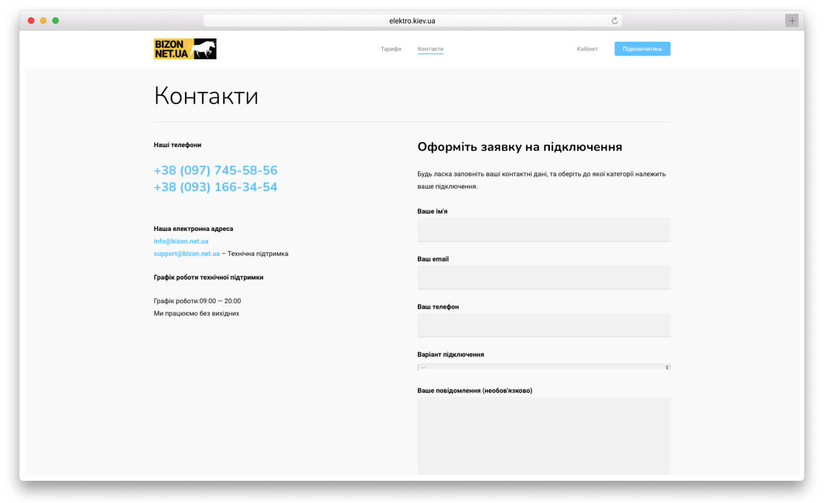Select the Контакти navigation item
The height and width of the screenshot is (503, 827).
tap(430, 49)
